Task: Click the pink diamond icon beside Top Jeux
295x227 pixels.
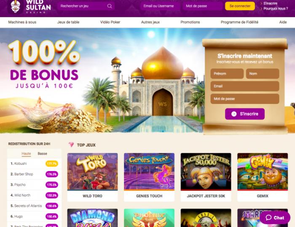Action: point(71,144)
